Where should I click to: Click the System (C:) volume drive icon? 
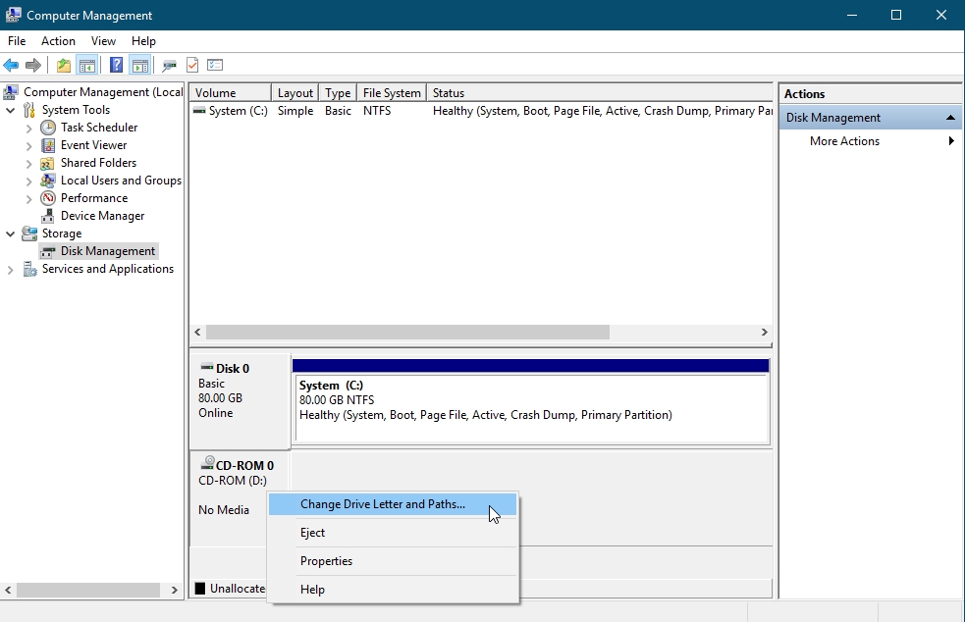(199, 111)
